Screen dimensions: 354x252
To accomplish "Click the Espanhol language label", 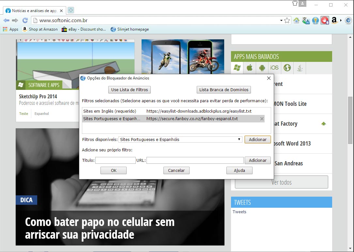I will tap(41, 114).
